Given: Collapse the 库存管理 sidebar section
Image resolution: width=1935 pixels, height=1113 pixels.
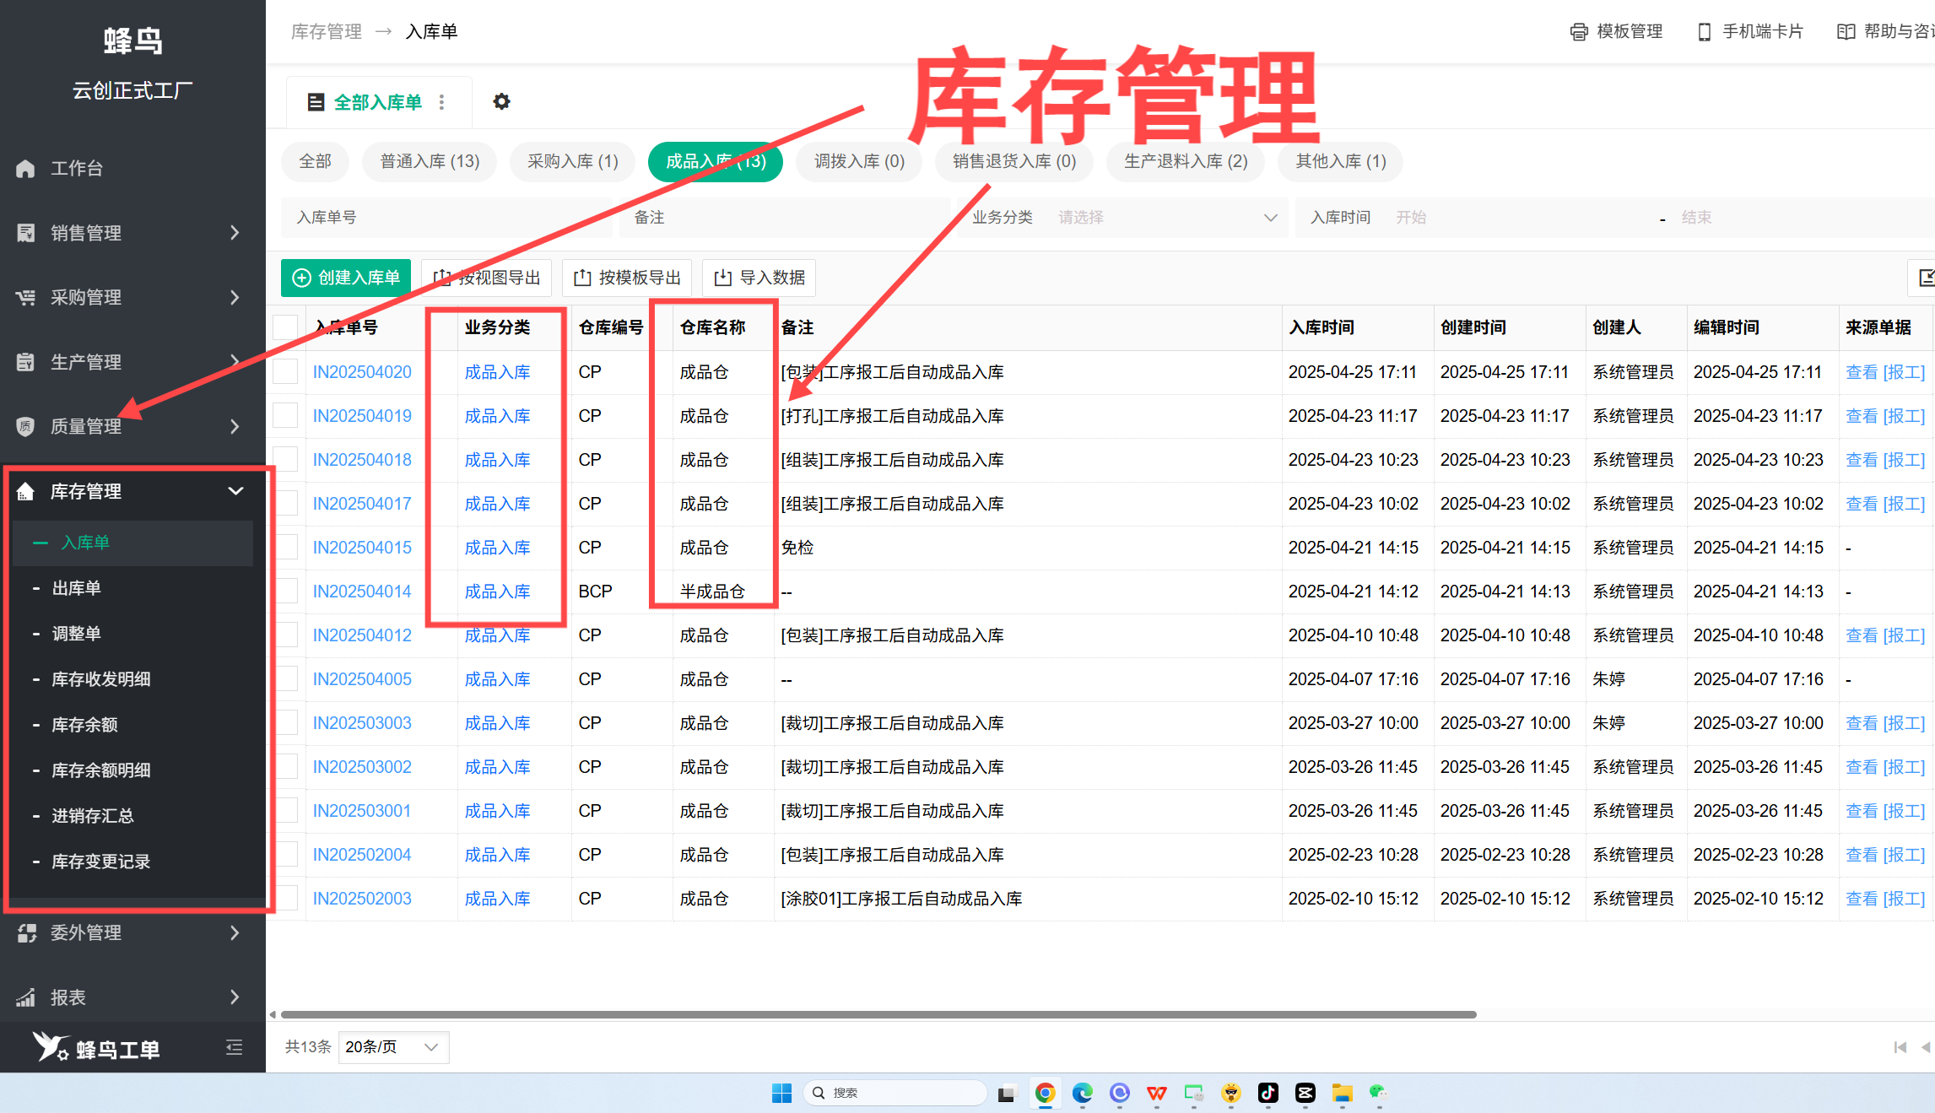Looking at the screenshot, I should 235,491.
